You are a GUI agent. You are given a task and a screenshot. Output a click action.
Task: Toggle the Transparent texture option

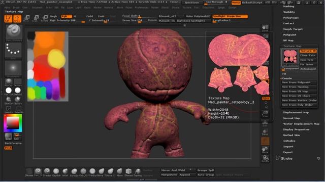[x=290, y=69]
